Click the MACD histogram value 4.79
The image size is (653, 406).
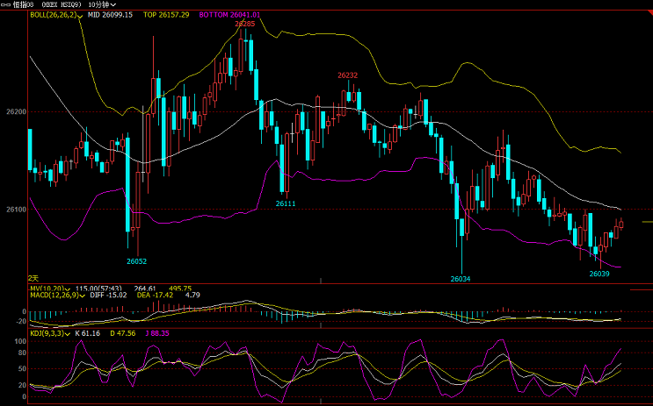pyautogui.click(x=192, y=296)
